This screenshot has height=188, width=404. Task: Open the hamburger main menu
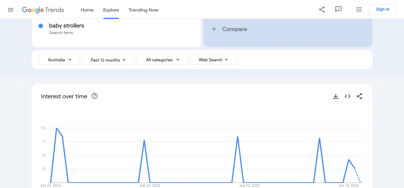[11, 10]
